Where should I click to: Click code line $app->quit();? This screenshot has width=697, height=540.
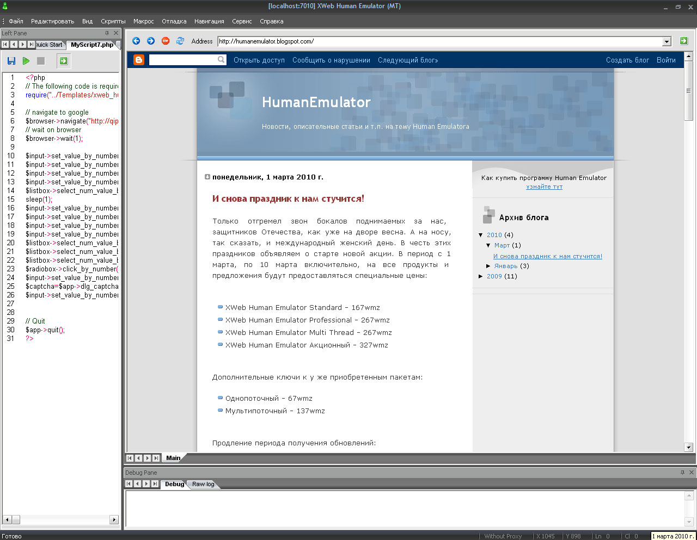click(x=45, y=330)
